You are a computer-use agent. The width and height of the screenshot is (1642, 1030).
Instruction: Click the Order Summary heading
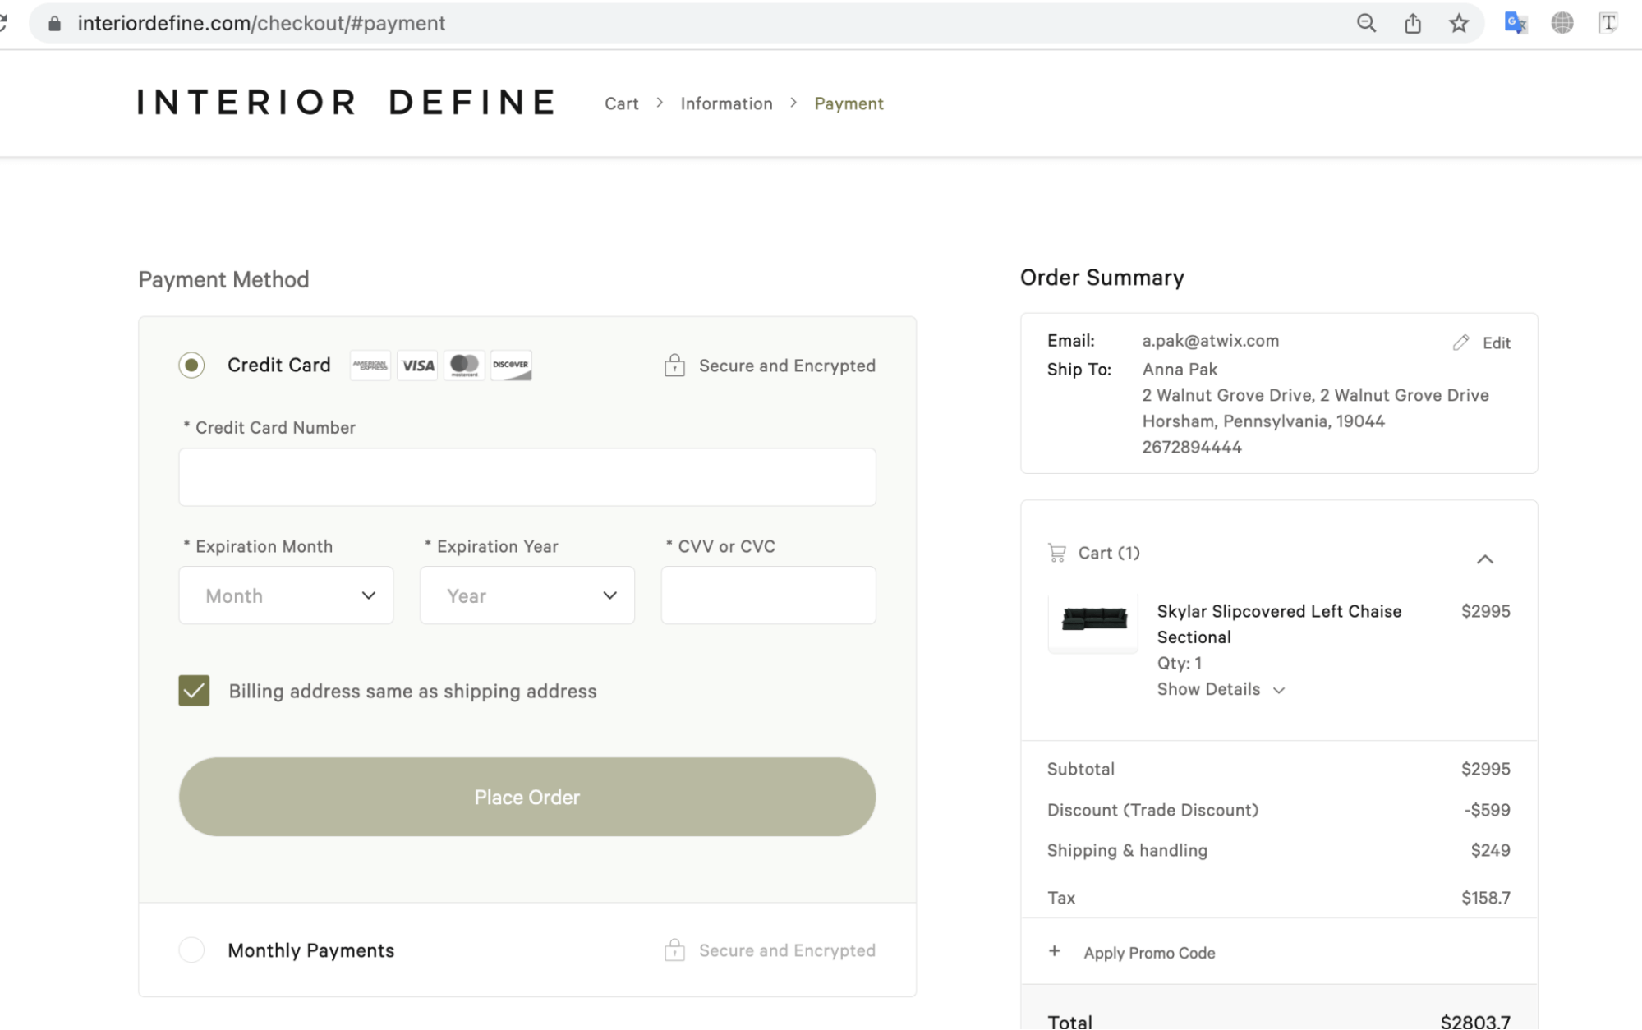pyautogui.click(x=1102, y=278)
